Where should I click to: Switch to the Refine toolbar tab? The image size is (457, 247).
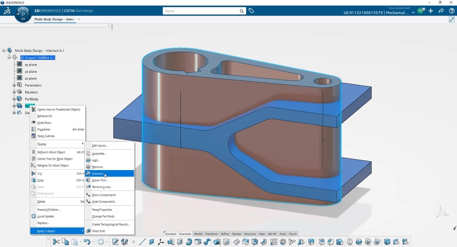pyautogui.click(x=225, y=234)
